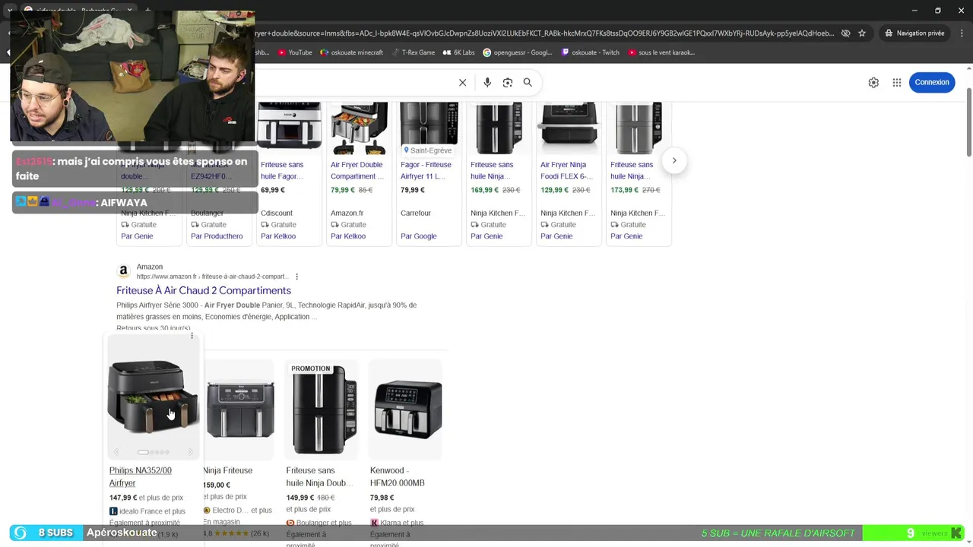Open the Friteuse sans huile Fagor listing

coord(283,170)
